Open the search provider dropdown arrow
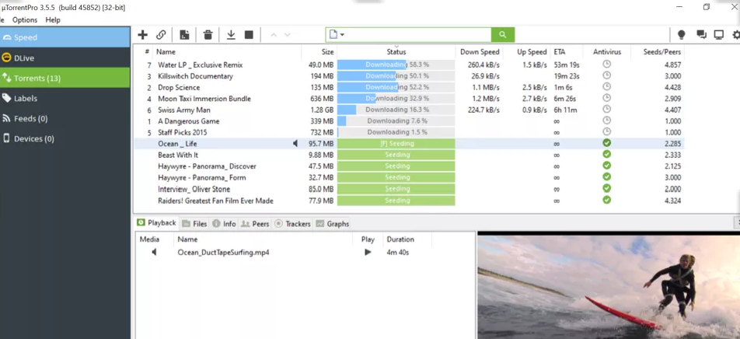This screenshot has width=740, height=339. tap(342, 35)
